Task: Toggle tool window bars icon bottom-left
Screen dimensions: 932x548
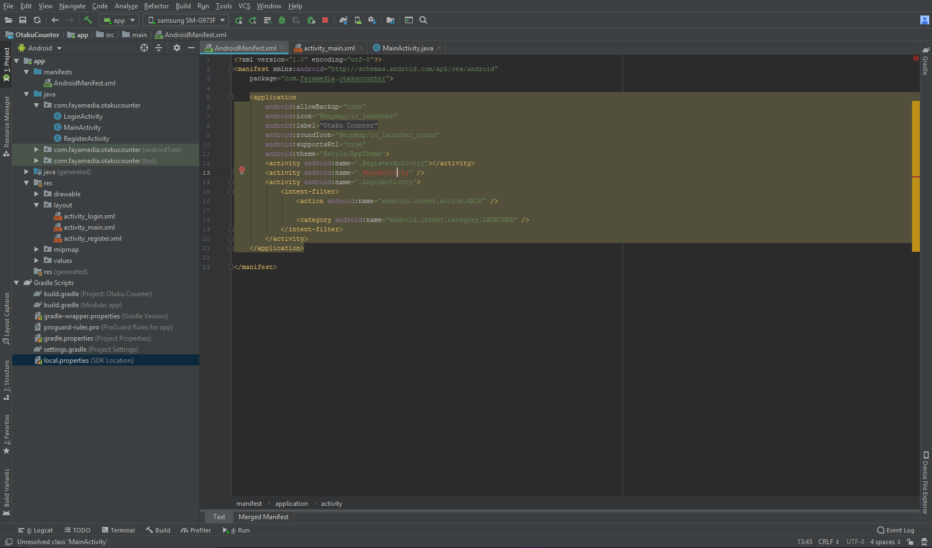Action: coord(9,542)
